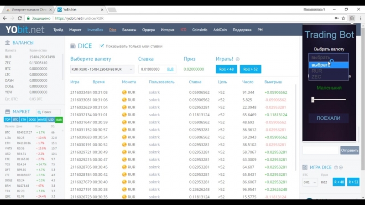Open InvestBox in the top navigation
Viewport: 365px width, 205px height.
coord(95,30)
